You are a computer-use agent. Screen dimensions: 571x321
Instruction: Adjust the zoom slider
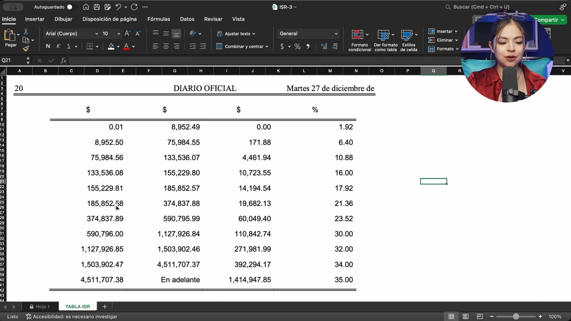pos(516,316)
